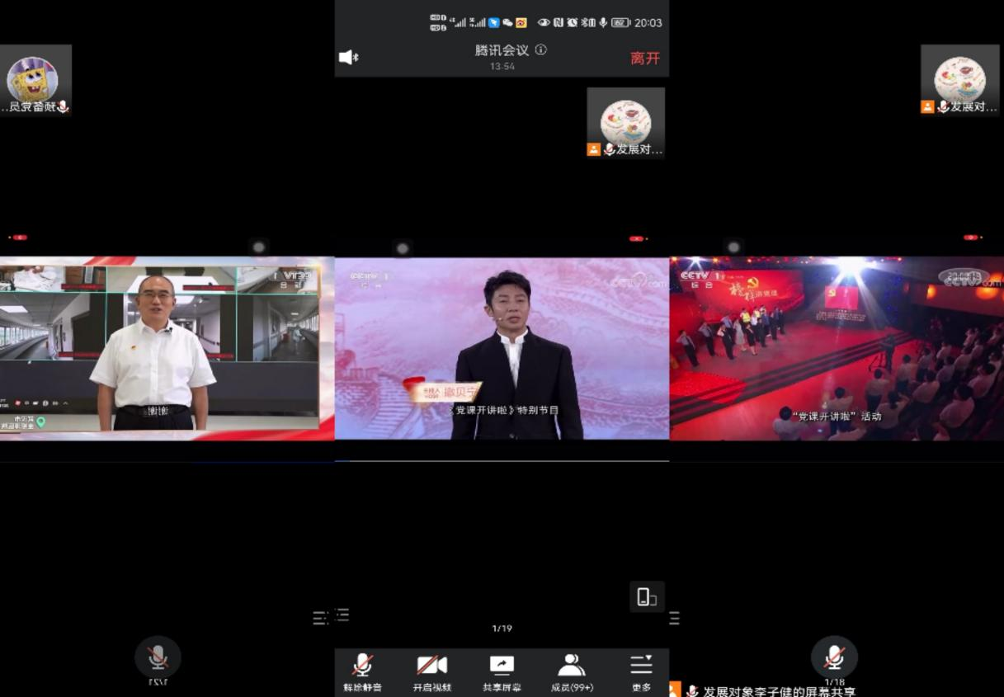Toggle the round mute mic in right panel

point(834,657)
